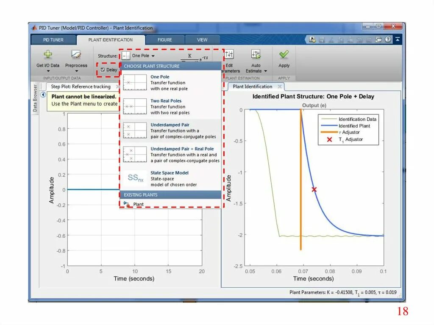Click the Plant item icon in Existing Plants
Image resolution: width=434 pixels, height=325 pixels.
[126, 204]
